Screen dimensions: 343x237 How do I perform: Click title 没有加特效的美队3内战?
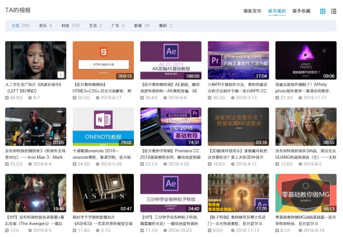[306, 154]
